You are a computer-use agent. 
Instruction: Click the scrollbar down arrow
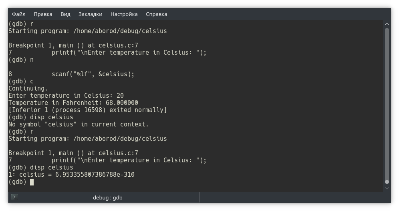tap(387, 187)
